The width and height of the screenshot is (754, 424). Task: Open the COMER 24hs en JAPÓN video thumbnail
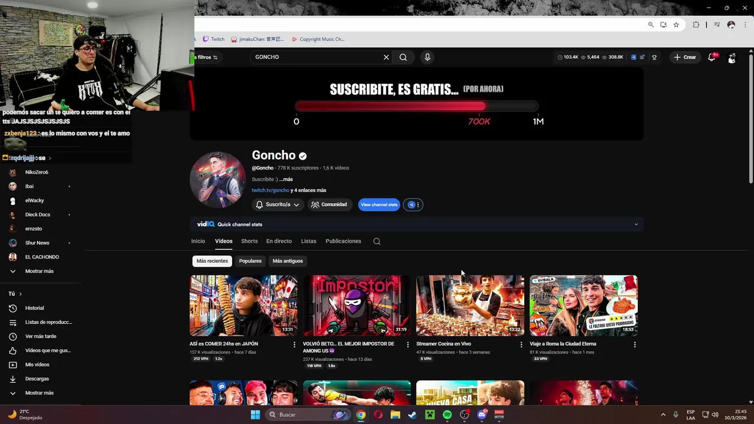(x=243, y=306)
